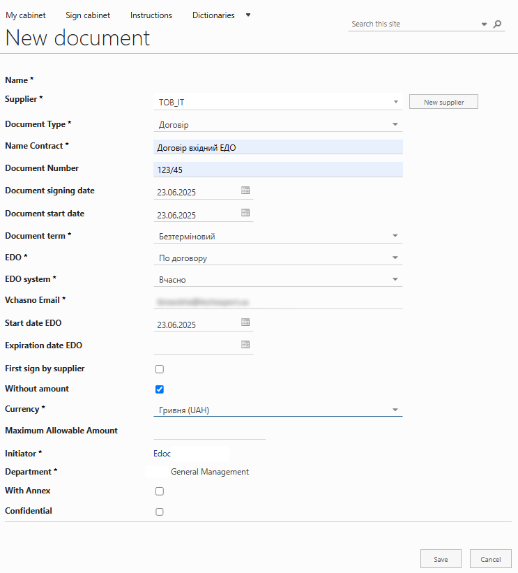Viewport: 518px width, 573px height.
Task: Open the Edoc initiator link
Action: 162,454
